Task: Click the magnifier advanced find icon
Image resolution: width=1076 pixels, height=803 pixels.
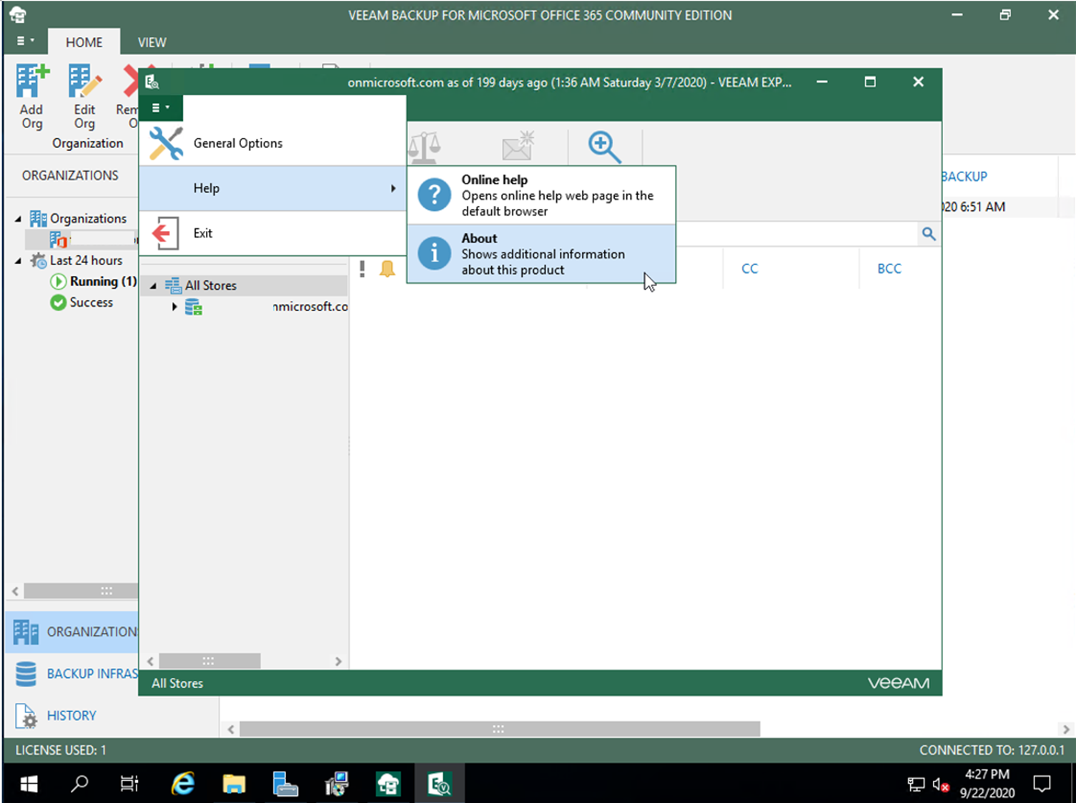Action: [x=604, y=147]
